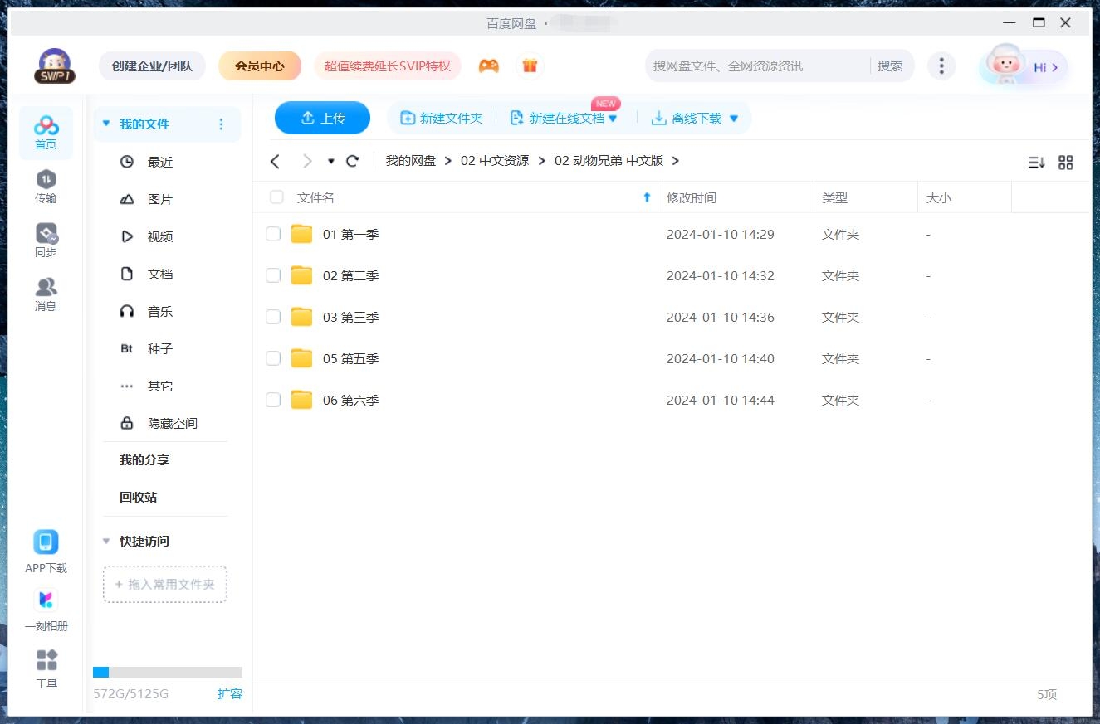Screen dimensions: 1100x724
Task: Check the box next to 01 第一季
Action: [x=273, y=234]
